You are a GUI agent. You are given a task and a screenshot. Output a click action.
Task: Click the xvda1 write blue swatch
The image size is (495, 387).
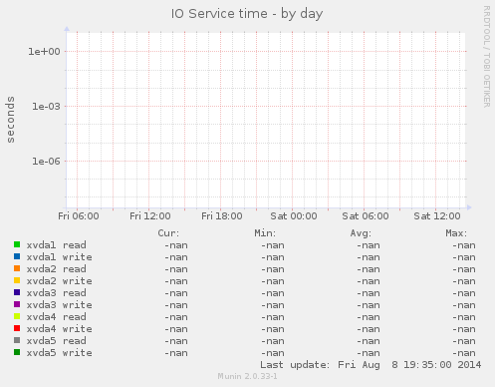point(17,256)
